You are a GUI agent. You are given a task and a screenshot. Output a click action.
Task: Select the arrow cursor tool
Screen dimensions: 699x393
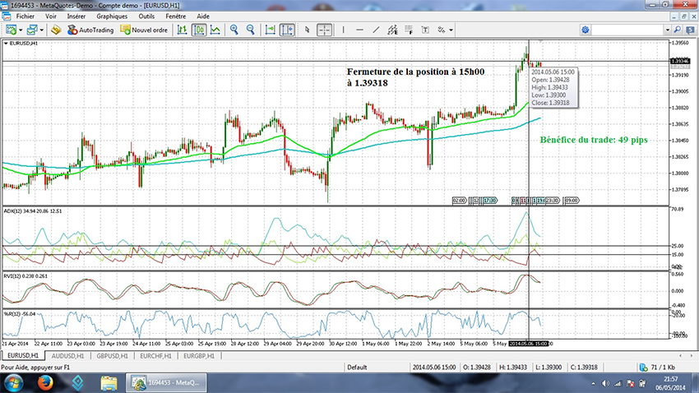click(308, 30)
